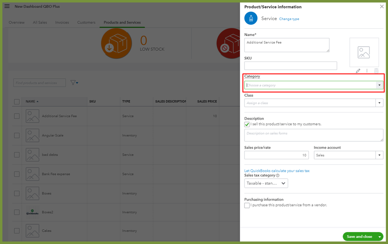Click image thumbnail for Cakes row

[32, 231]
